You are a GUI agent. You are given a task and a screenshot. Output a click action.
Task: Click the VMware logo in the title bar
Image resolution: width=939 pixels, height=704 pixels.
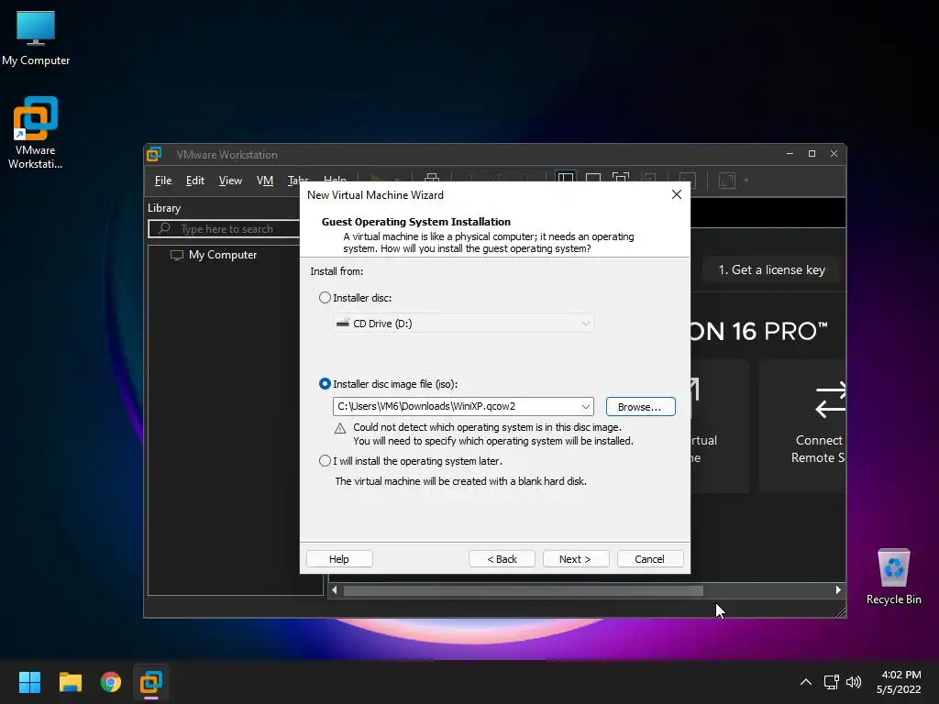(154, 154)
